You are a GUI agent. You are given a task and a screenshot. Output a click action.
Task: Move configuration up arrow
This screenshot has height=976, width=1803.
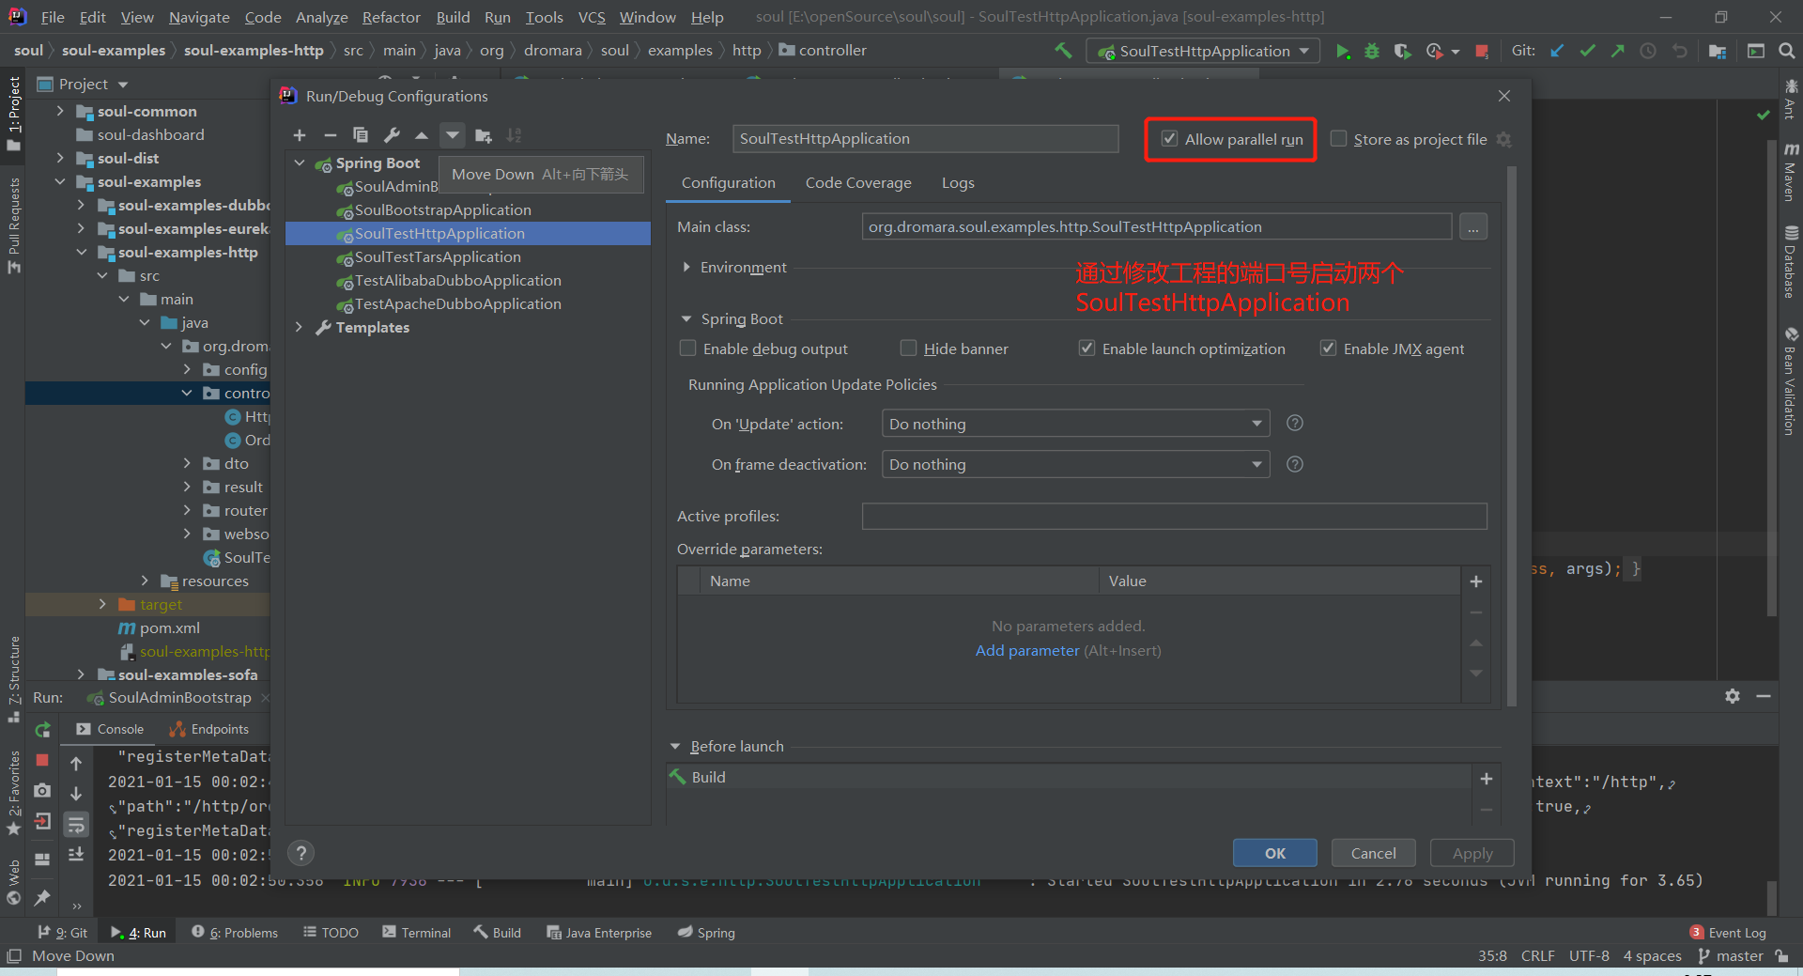pyautogui.click(x=422, y=135)
